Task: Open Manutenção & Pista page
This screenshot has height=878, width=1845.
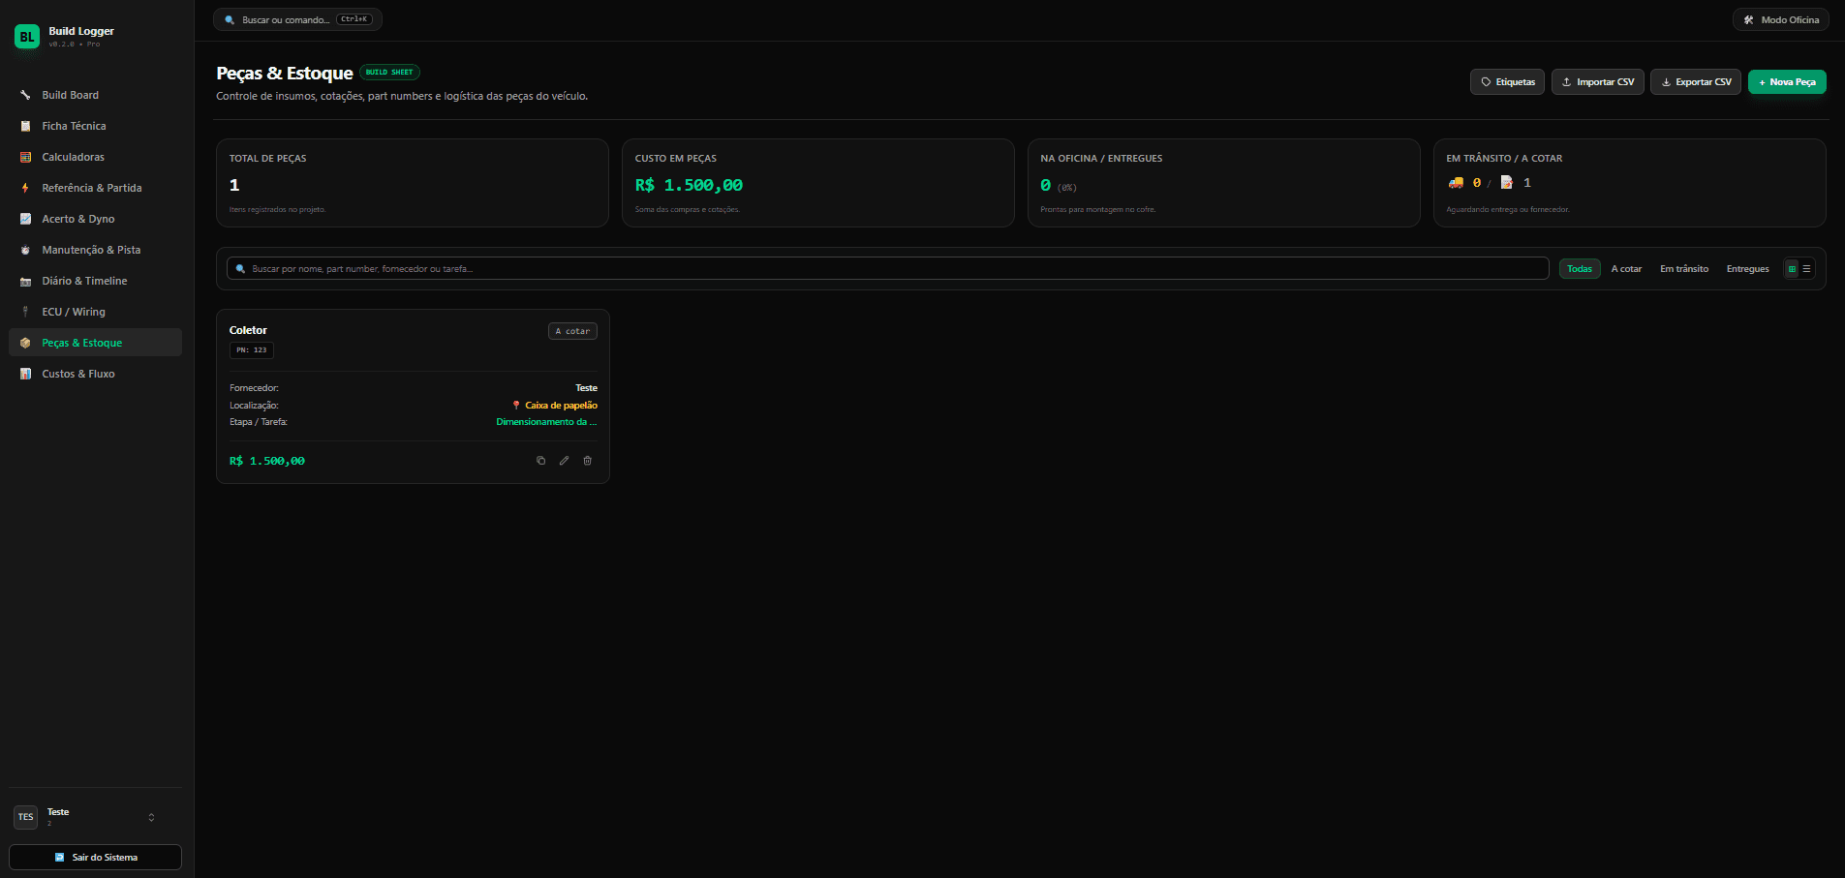Action: point(95,250)
